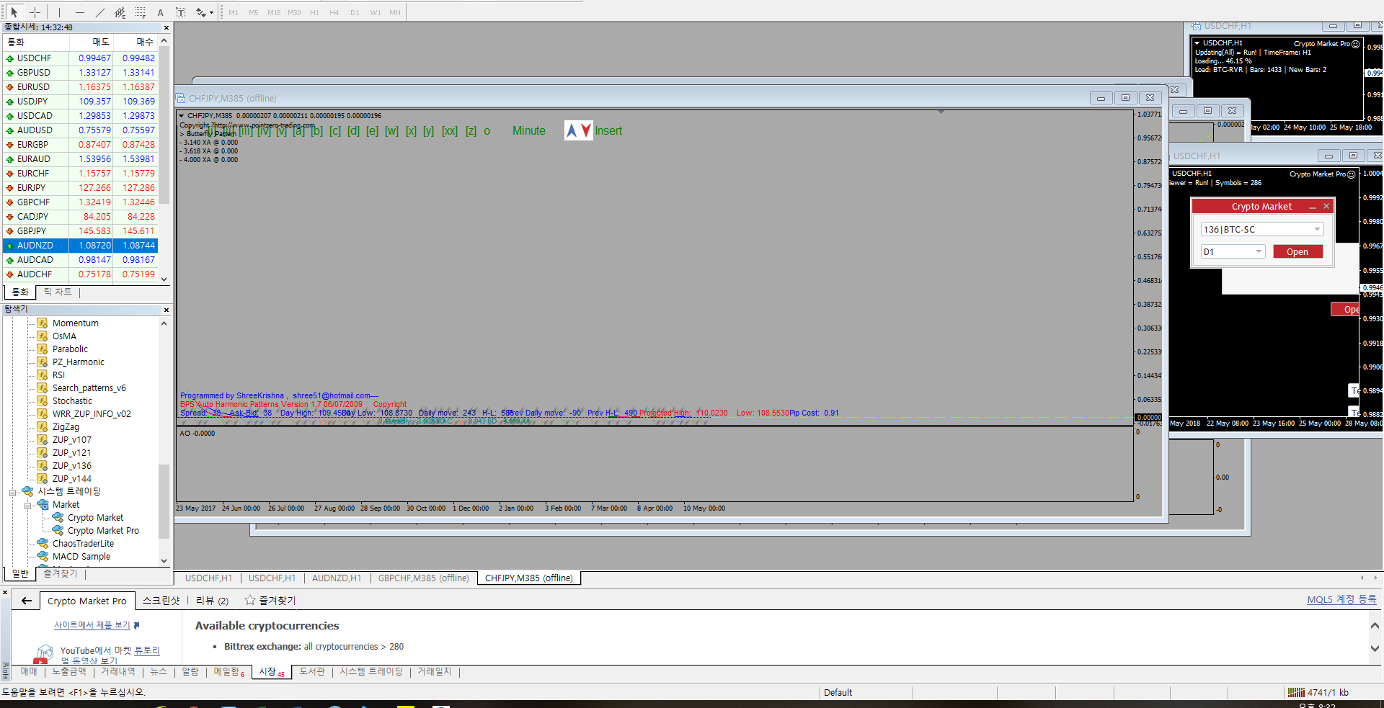Select USDCHF row in market watch

click(x=80, y=58)
